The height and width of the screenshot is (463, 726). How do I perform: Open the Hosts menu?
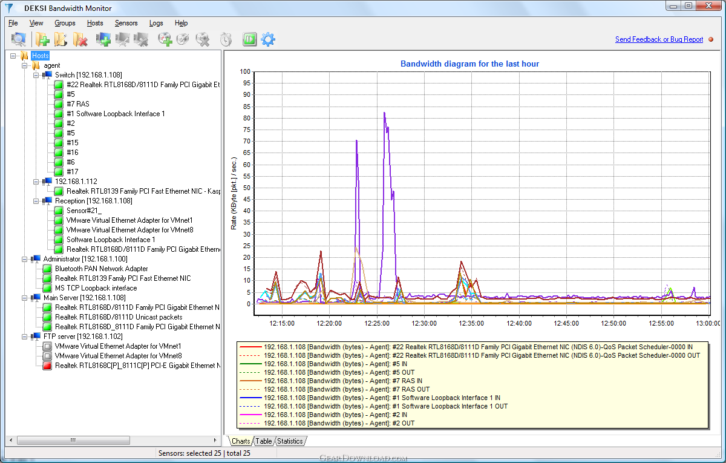click(95, 23)
